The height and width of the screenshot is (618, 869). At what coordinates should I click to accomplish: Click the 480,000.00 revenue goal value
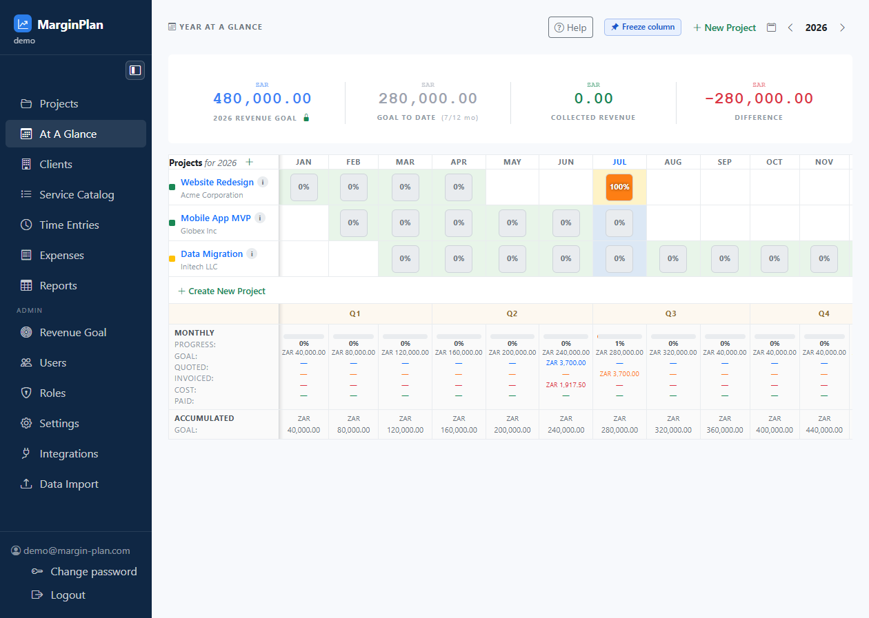pyautogui.click(x=262, y=99)
